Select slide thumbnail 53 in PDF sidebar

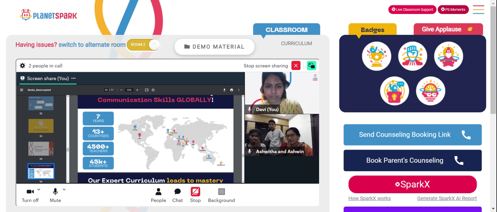[41, 126]
